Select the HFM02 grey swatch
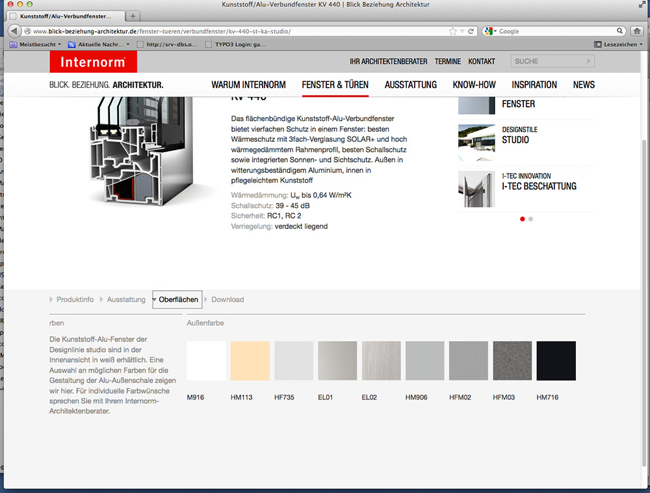Screen dimensions: 650x493 [x=469, y=361]
